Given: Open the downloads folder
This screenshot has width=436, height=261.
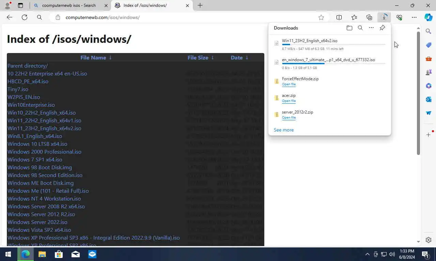Looking at the screenshot, I should (349, 28).
